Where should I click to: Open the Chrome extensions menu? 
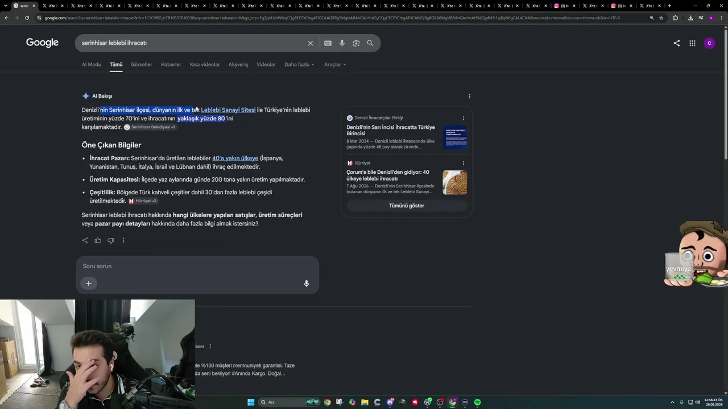(676, 18)
